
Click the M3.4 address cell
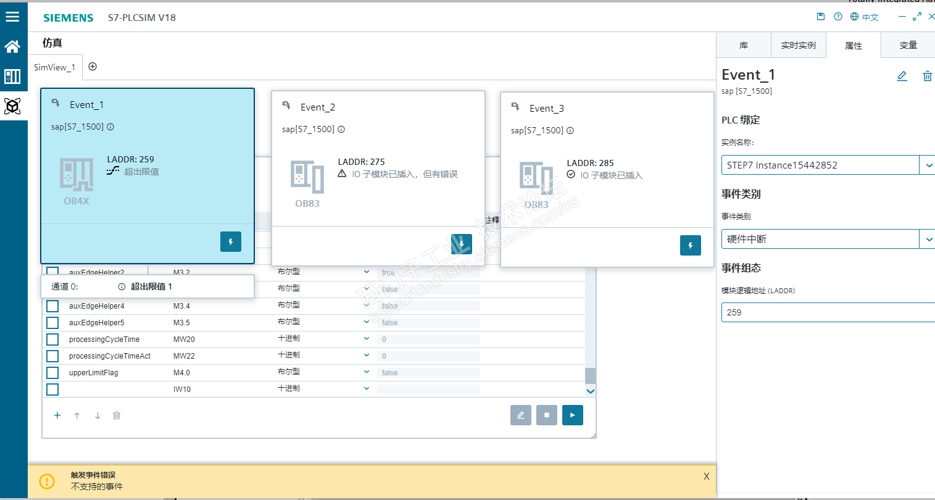click(x=181, y=306)
